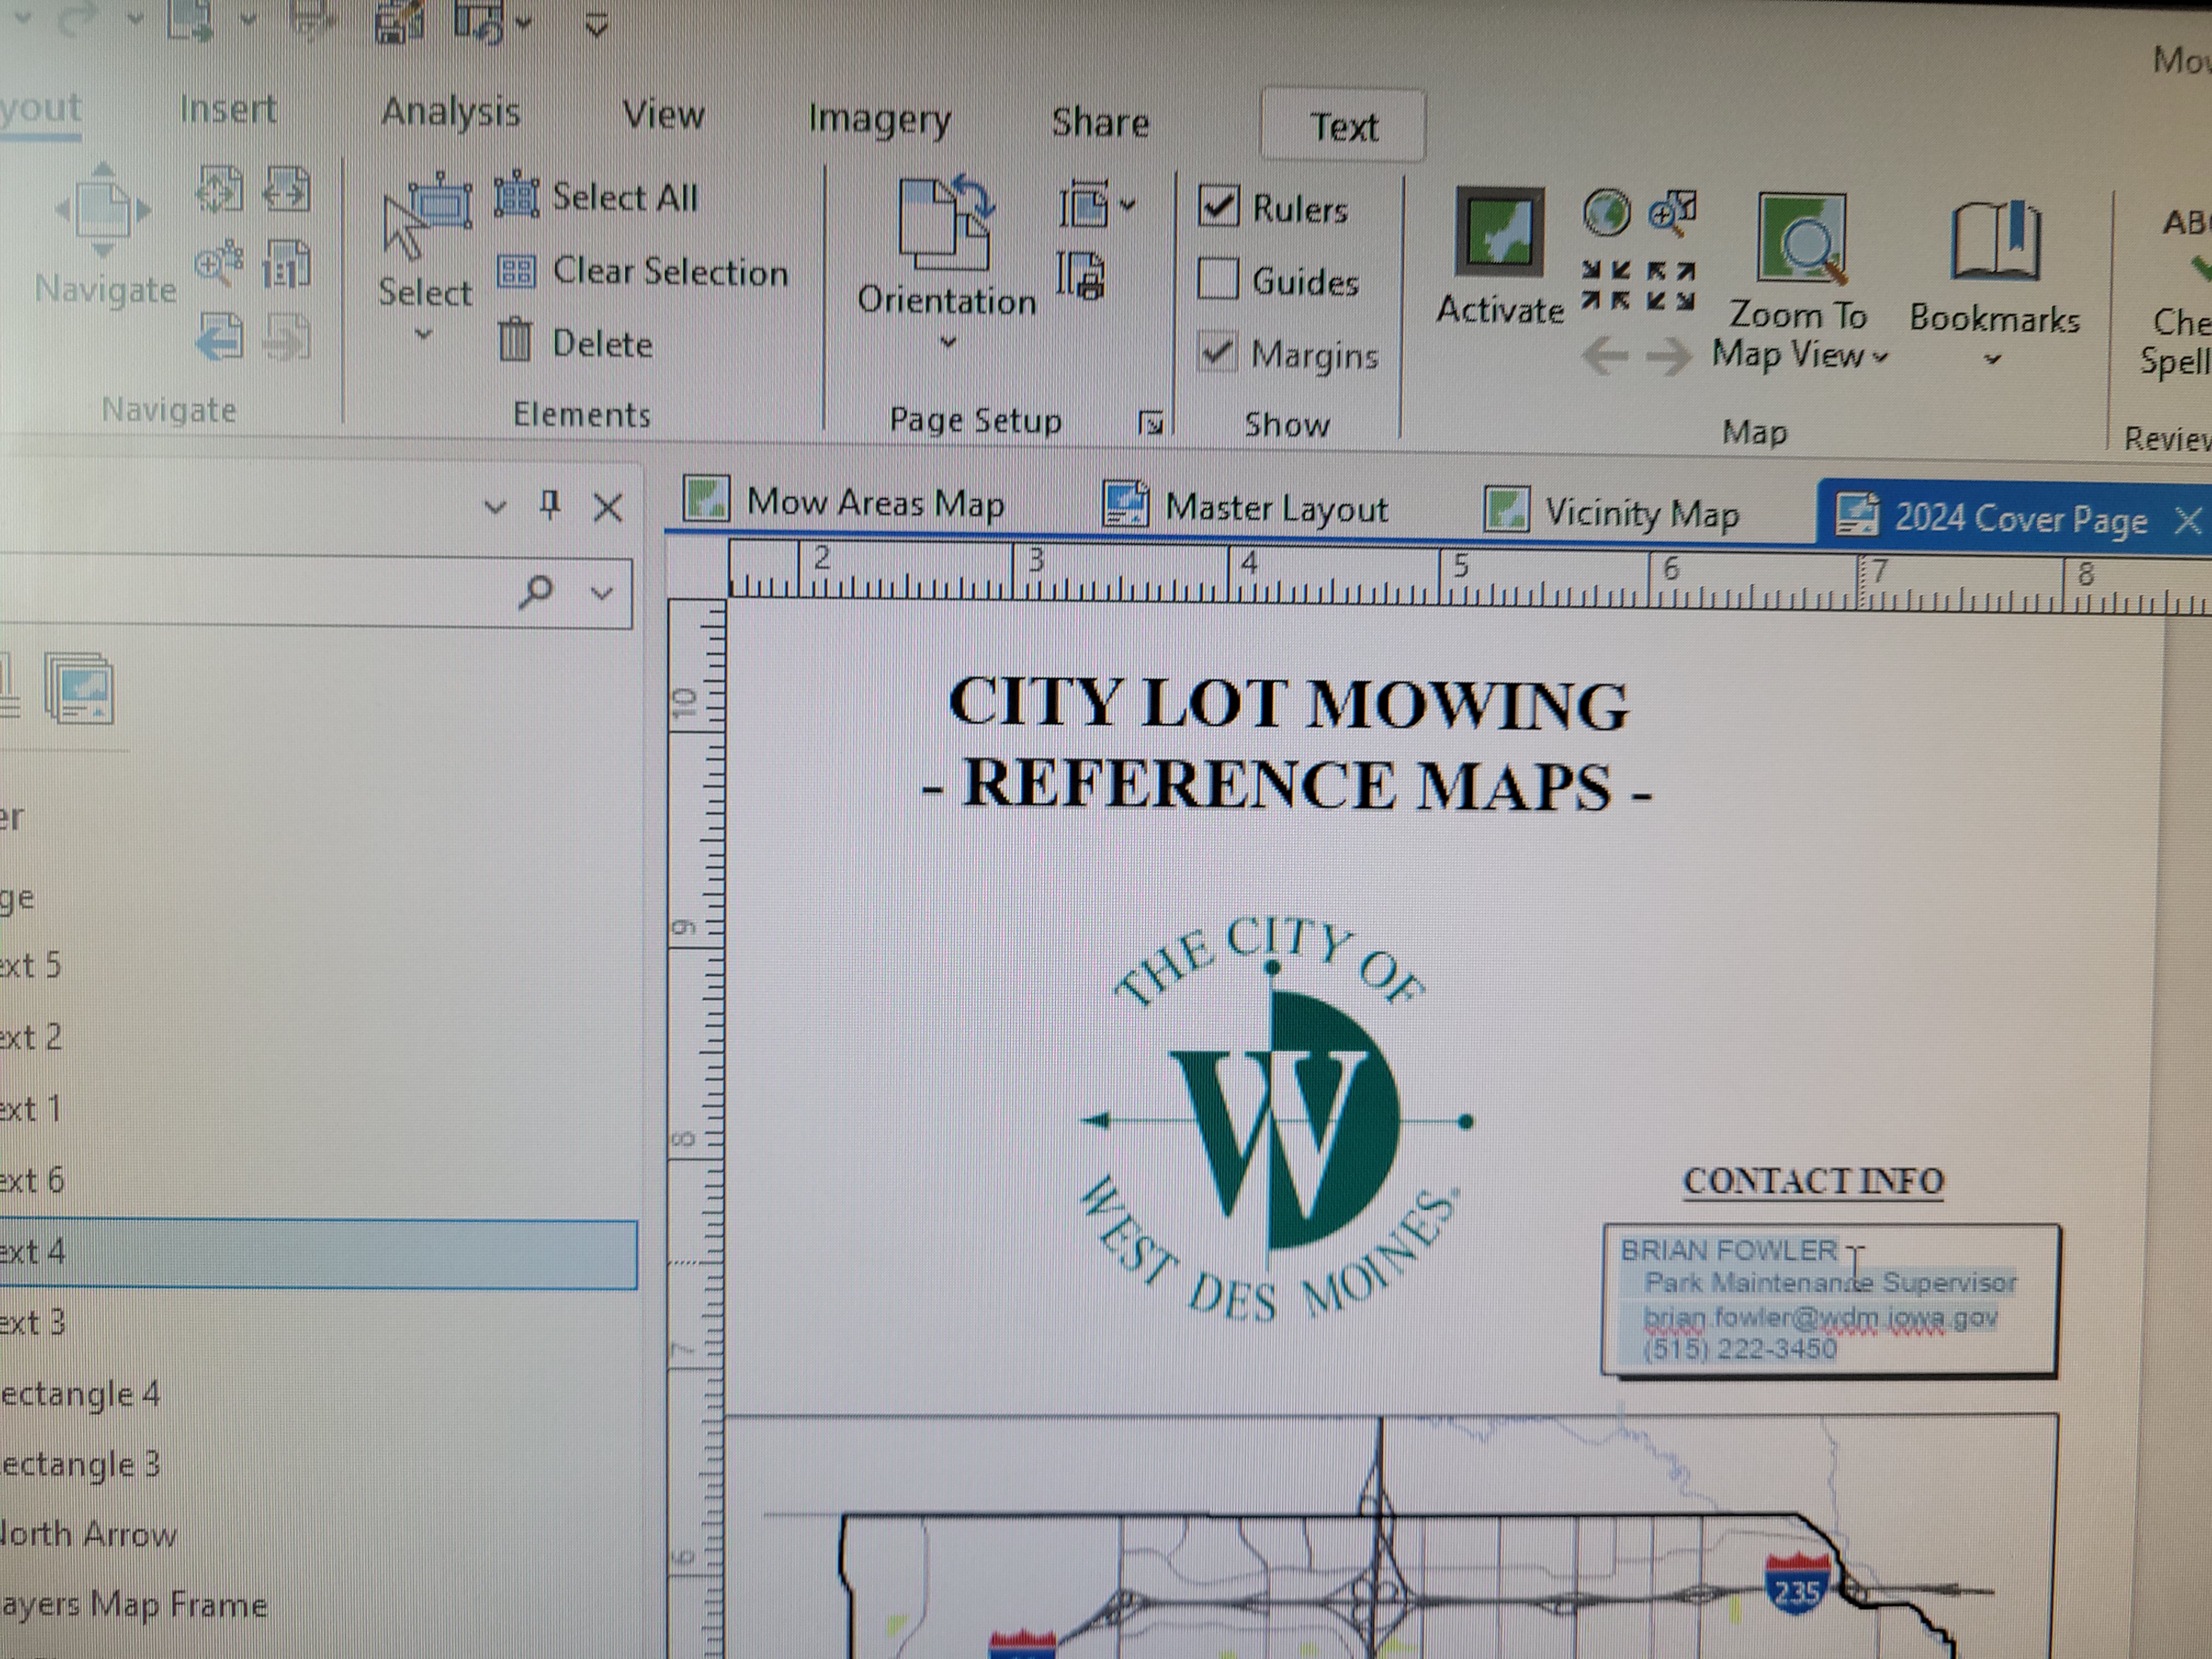The image size is (2212, 1659).
Task: Enable the Guides checkbox
Action: (1218, 279)
